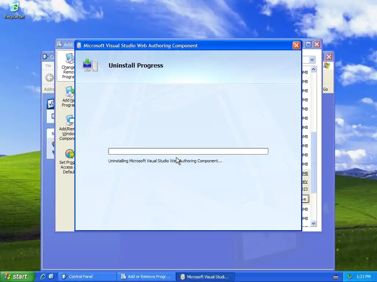377x282 pixels.
Task: Click the Go button in Control Panel address bar
Action: tap(325, 89)
